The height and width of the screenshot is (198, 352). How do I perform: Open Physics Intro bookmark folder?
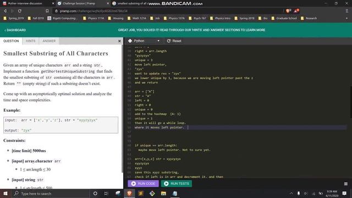click(220, 18)
